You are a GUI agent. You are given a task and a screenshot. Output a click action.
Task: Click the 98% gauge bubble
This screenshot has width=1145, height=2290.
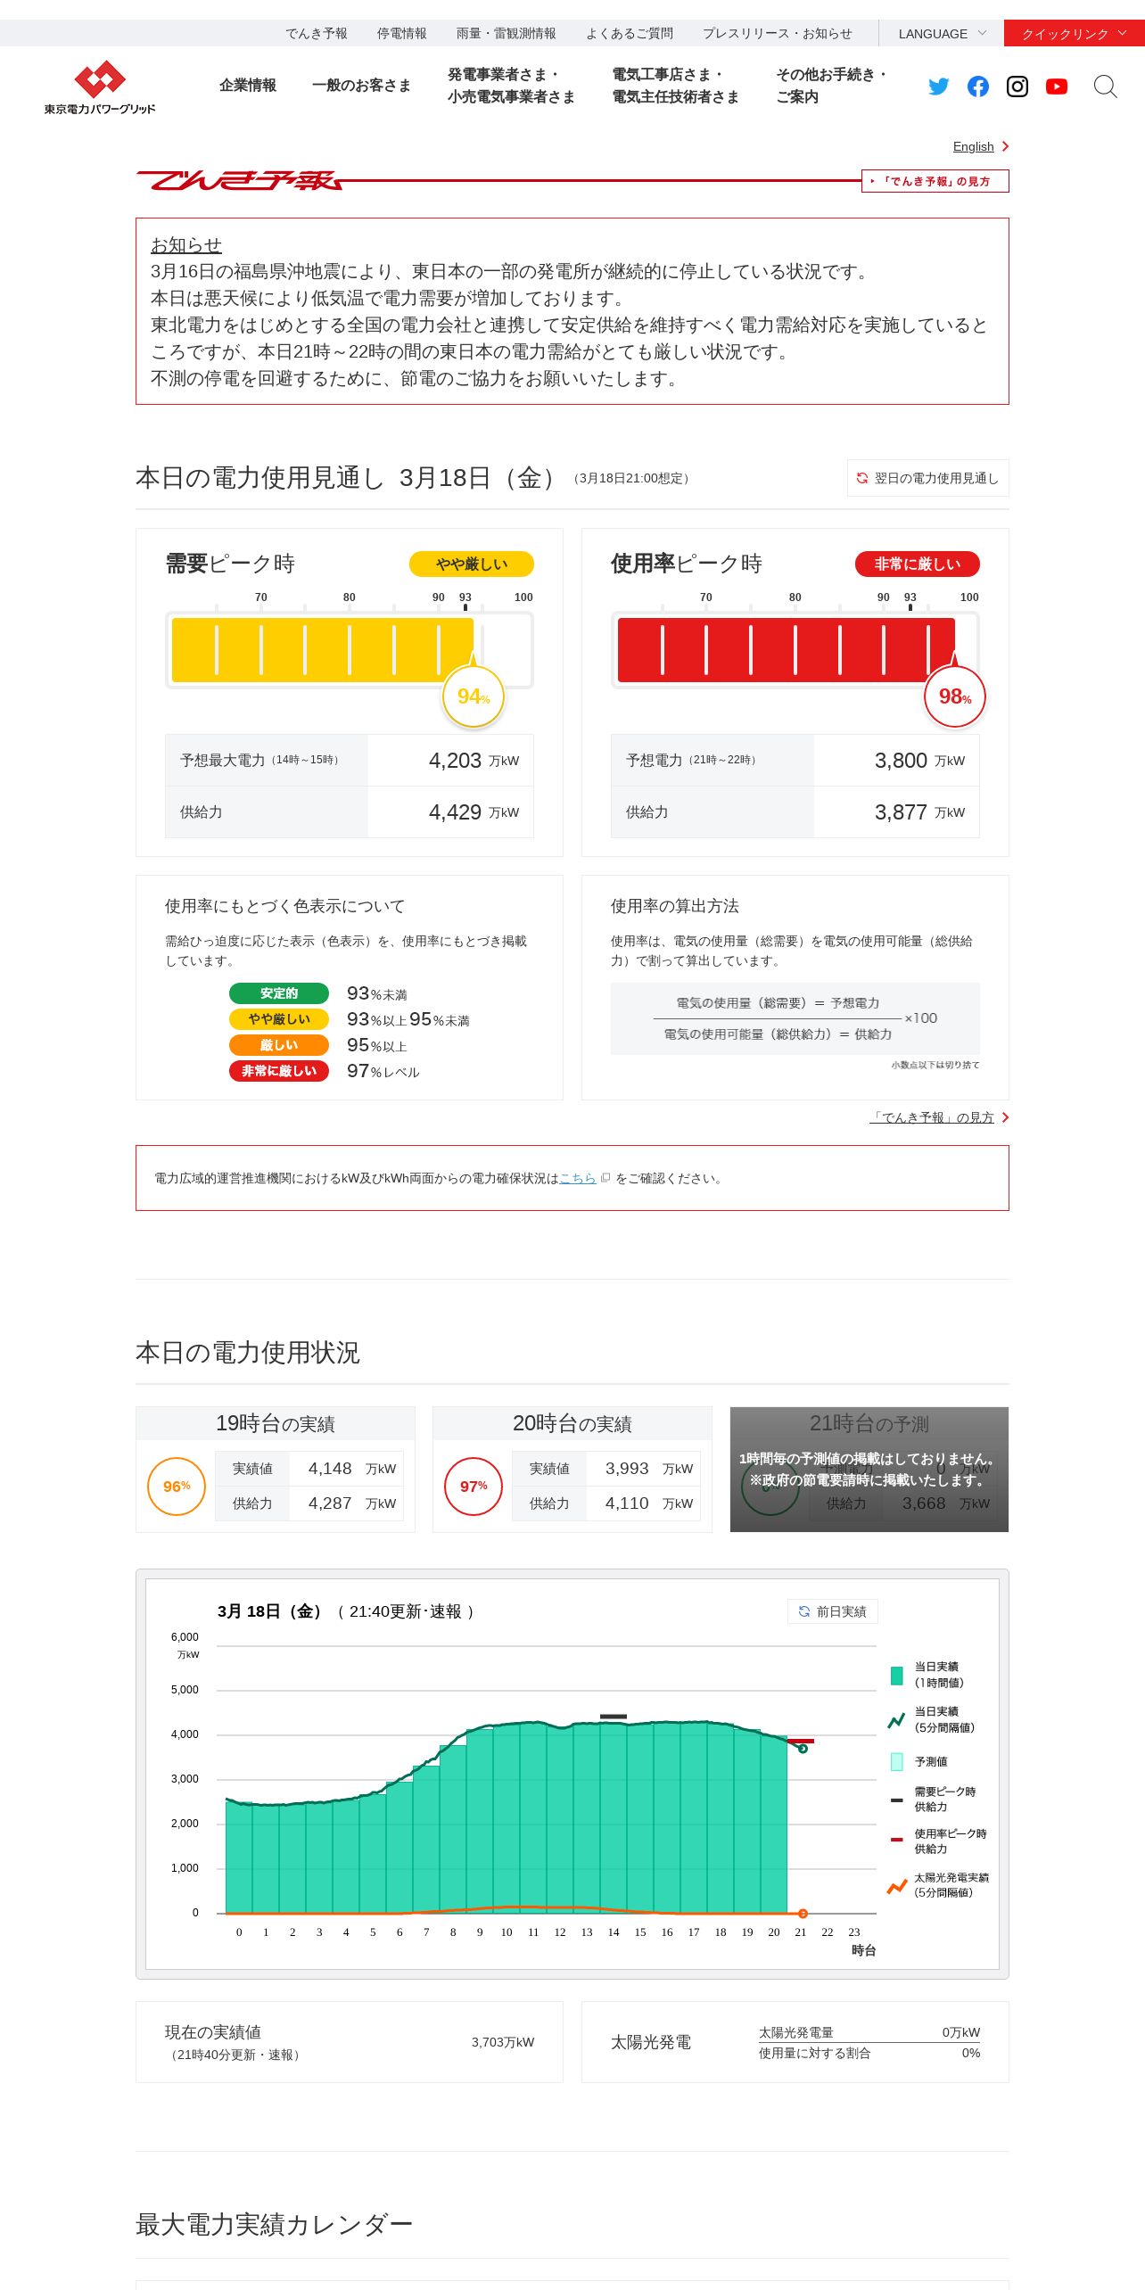(955, 696)
